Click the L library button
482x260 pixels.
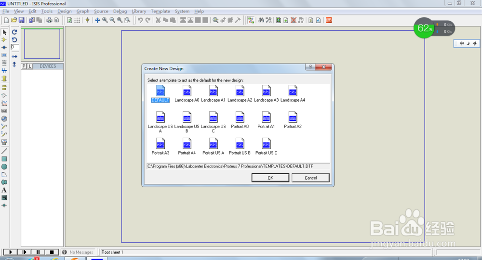point(30,66)
